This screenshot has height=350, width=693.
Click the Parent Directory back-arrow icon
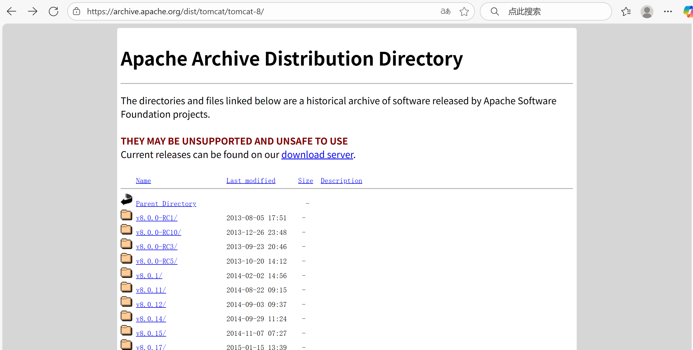tap(126, 200)
